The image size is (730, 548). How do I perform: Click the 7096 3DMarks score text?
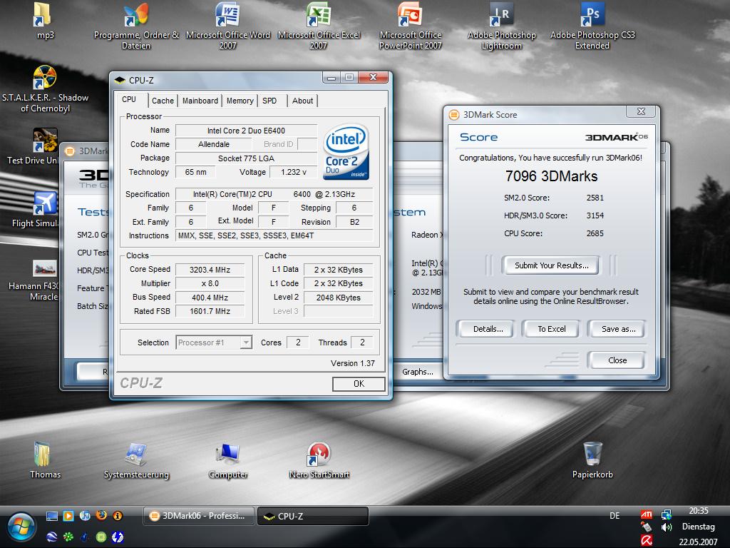[x=551, y=176]
